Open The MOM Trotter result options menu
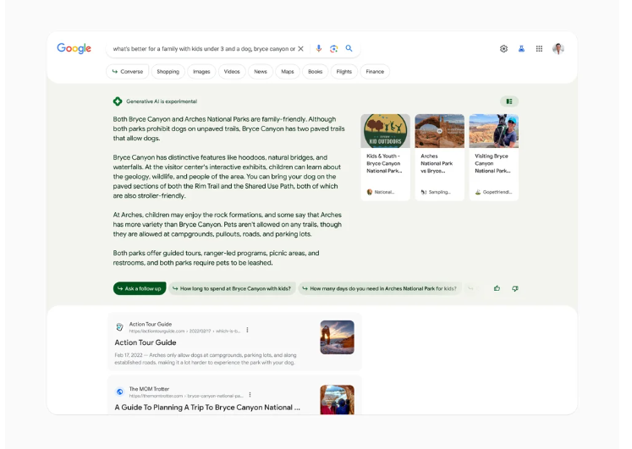The height and width of the screenshot is (449, 632). click(x=250, y=395)
